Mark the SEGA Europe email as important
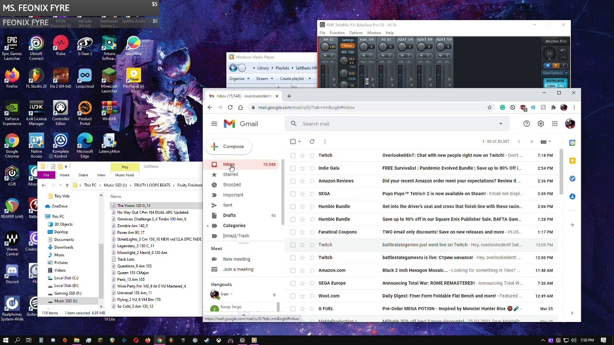The width and height of the screenshot is (614, 345). tap(312, 283)
